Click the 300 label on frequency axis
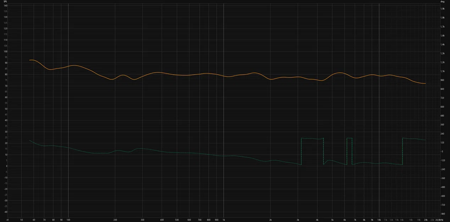This screenshot has width=450, height=222. coord(142,220)
